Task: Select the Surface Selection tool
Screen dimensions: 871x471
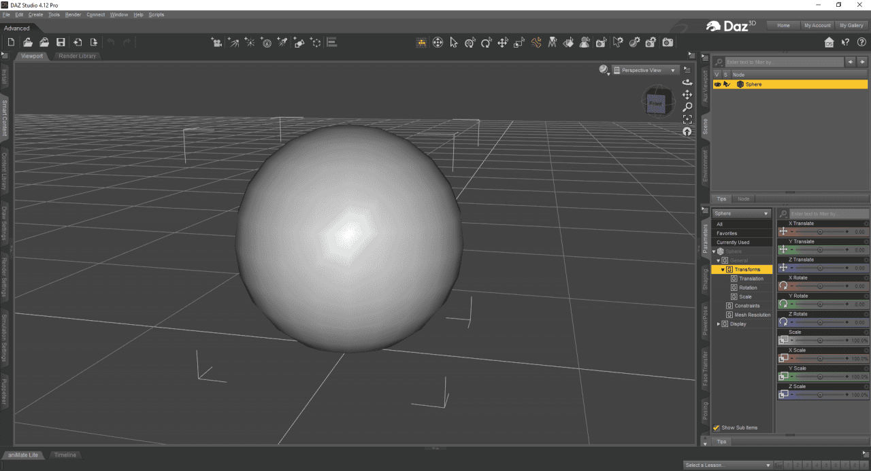Action: click(567, 42)
